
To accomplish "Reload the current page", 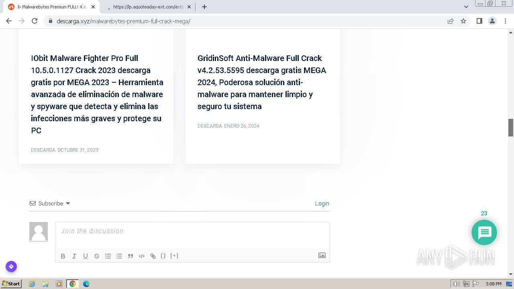I will click(35, 21).
